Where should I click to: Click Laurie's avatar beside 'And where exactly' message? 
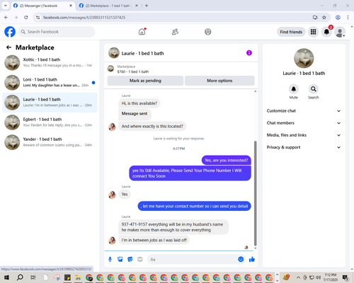click(x=112, y=127)
